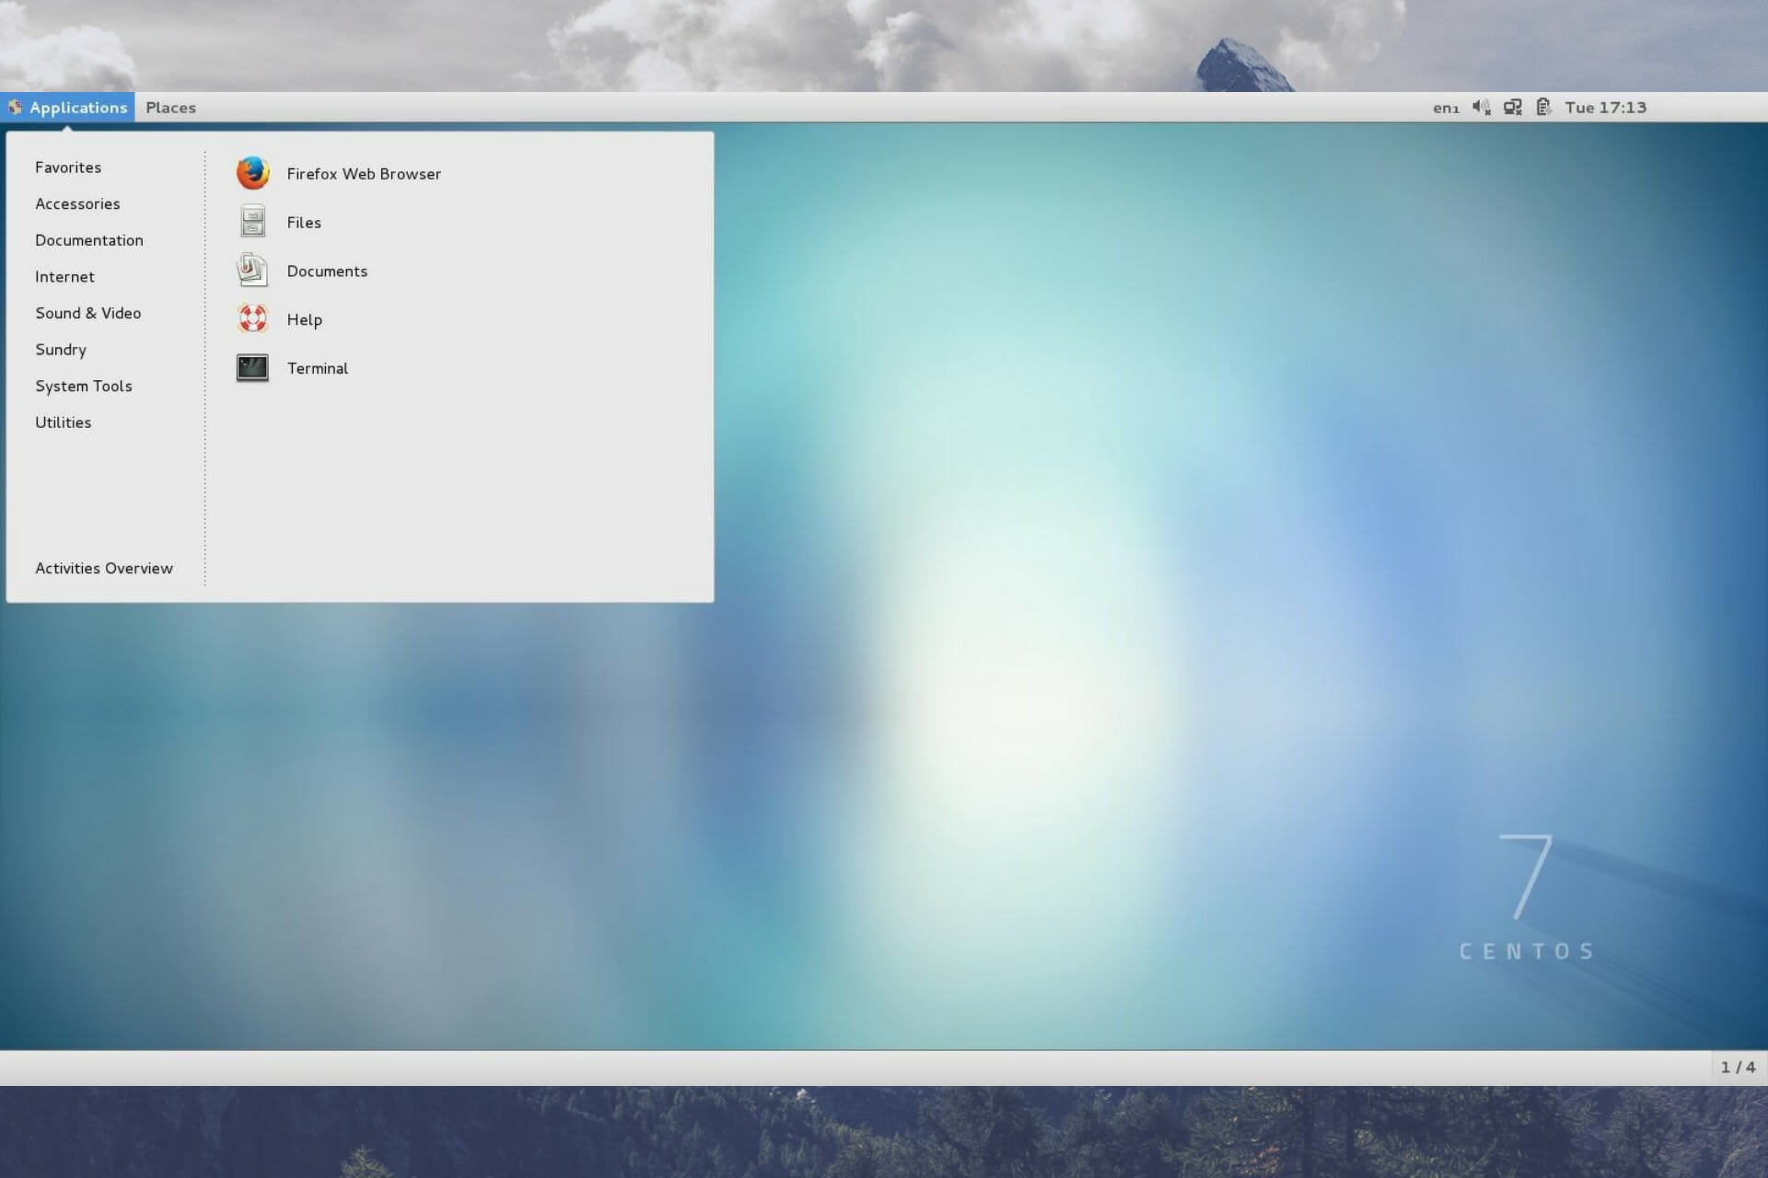1768x1178 pixels.
Task: Click the Applications foot logo icon
Action: click(x=15, y=107)
